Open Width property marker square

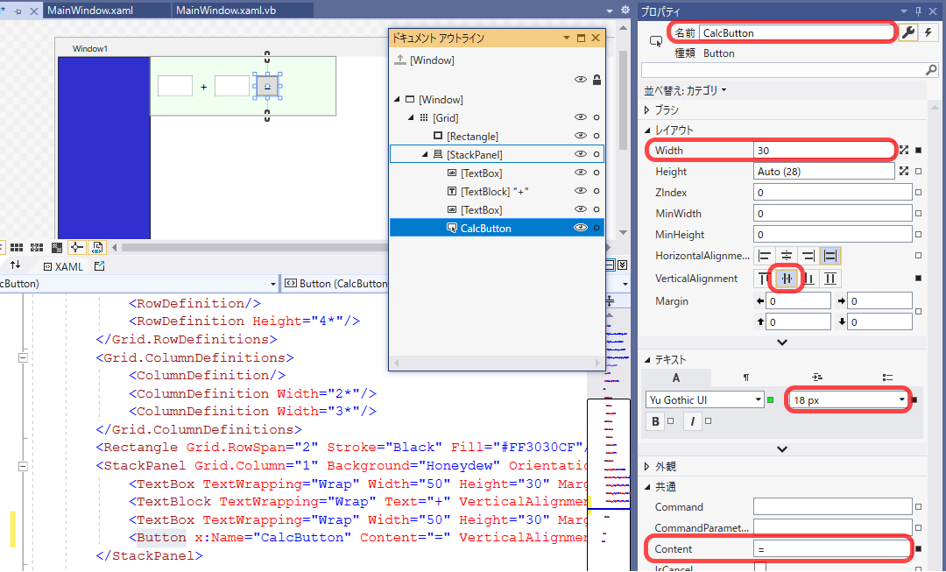(x=918, y=151)
